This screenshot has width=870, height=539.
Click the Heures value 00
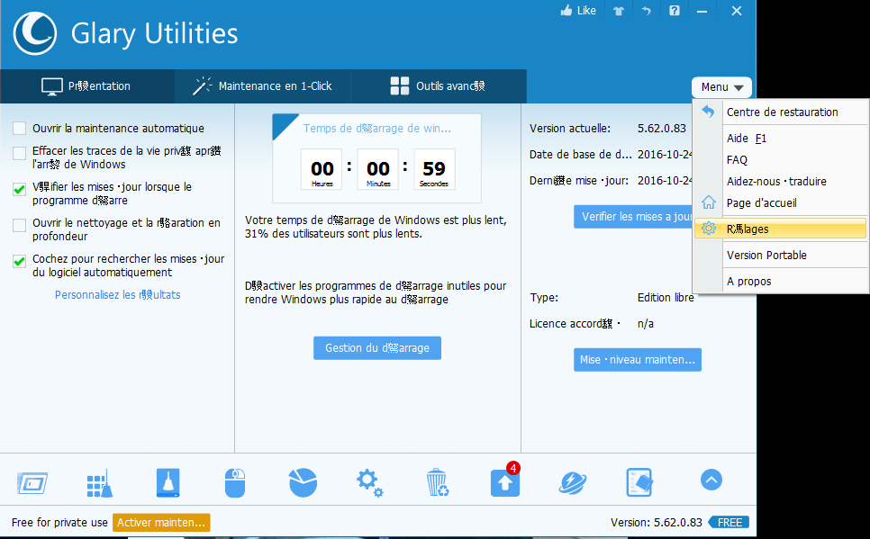pos(322,168)
